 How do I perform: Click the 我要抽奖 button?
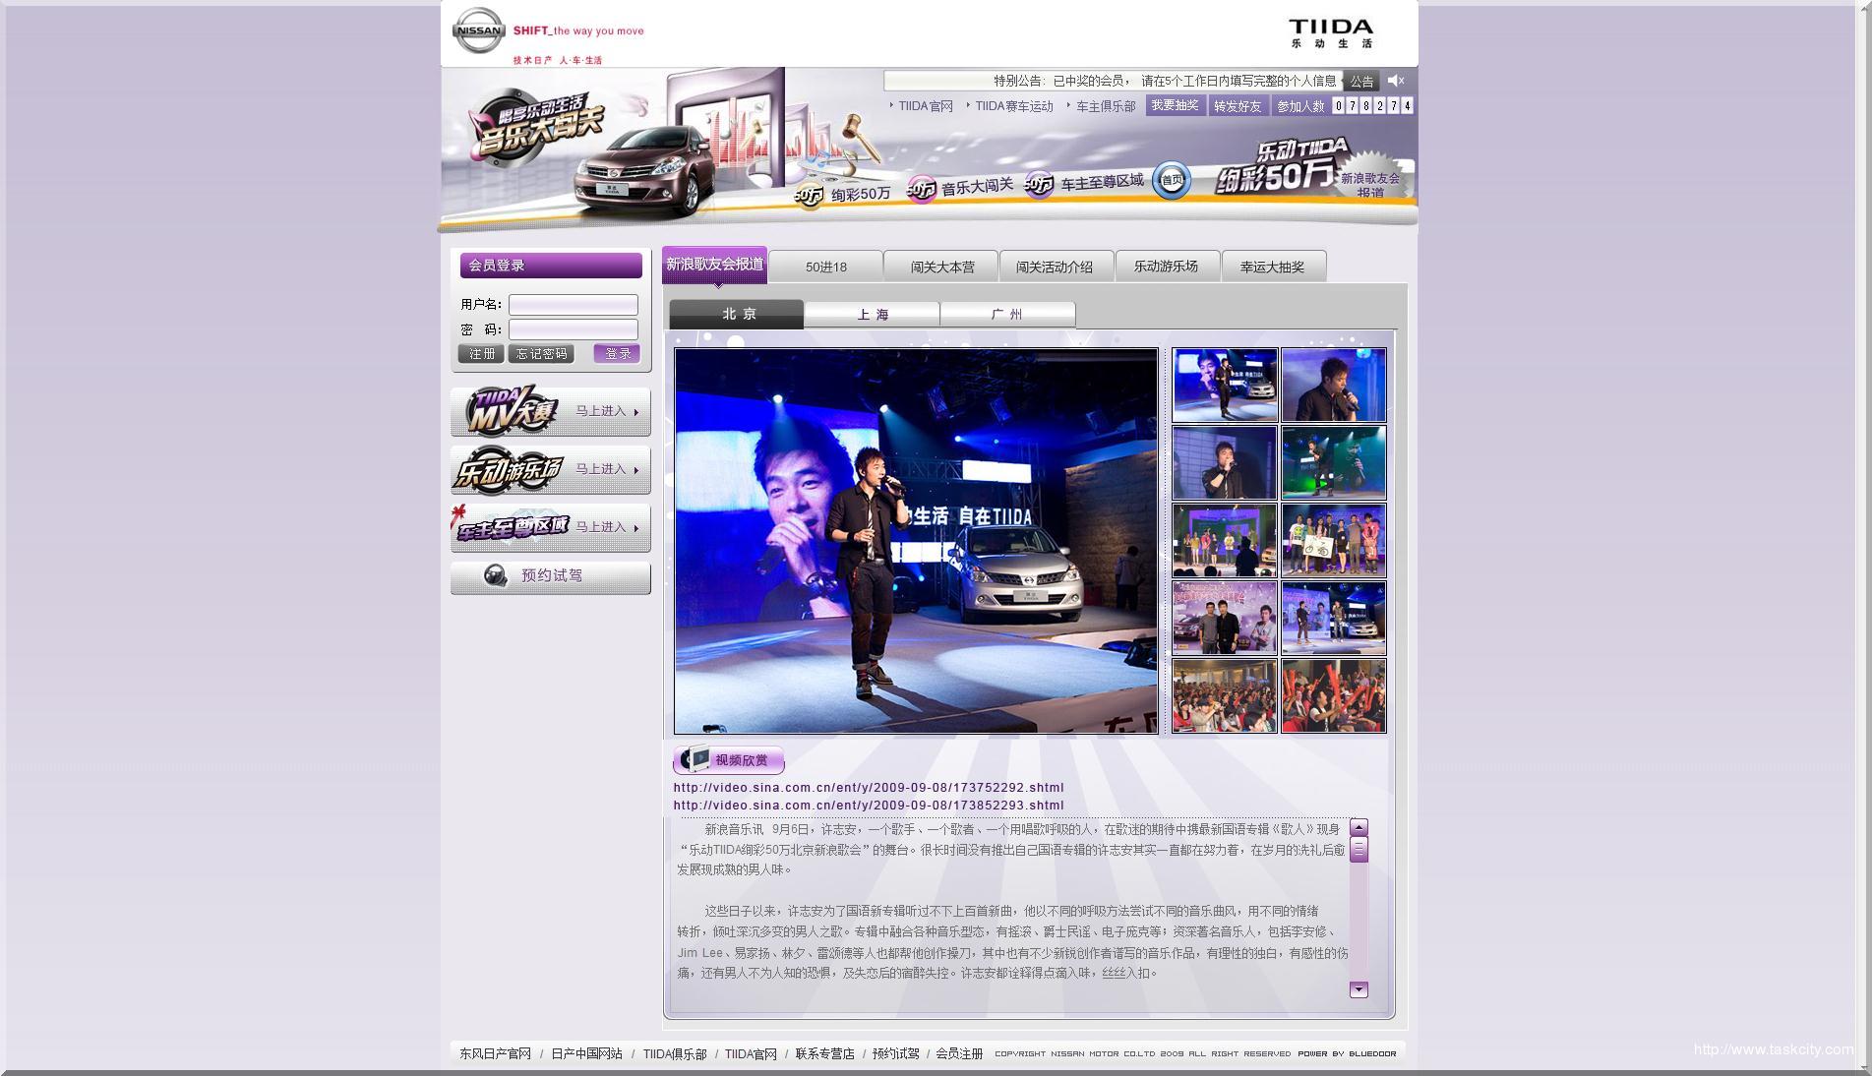[1176, 105]
